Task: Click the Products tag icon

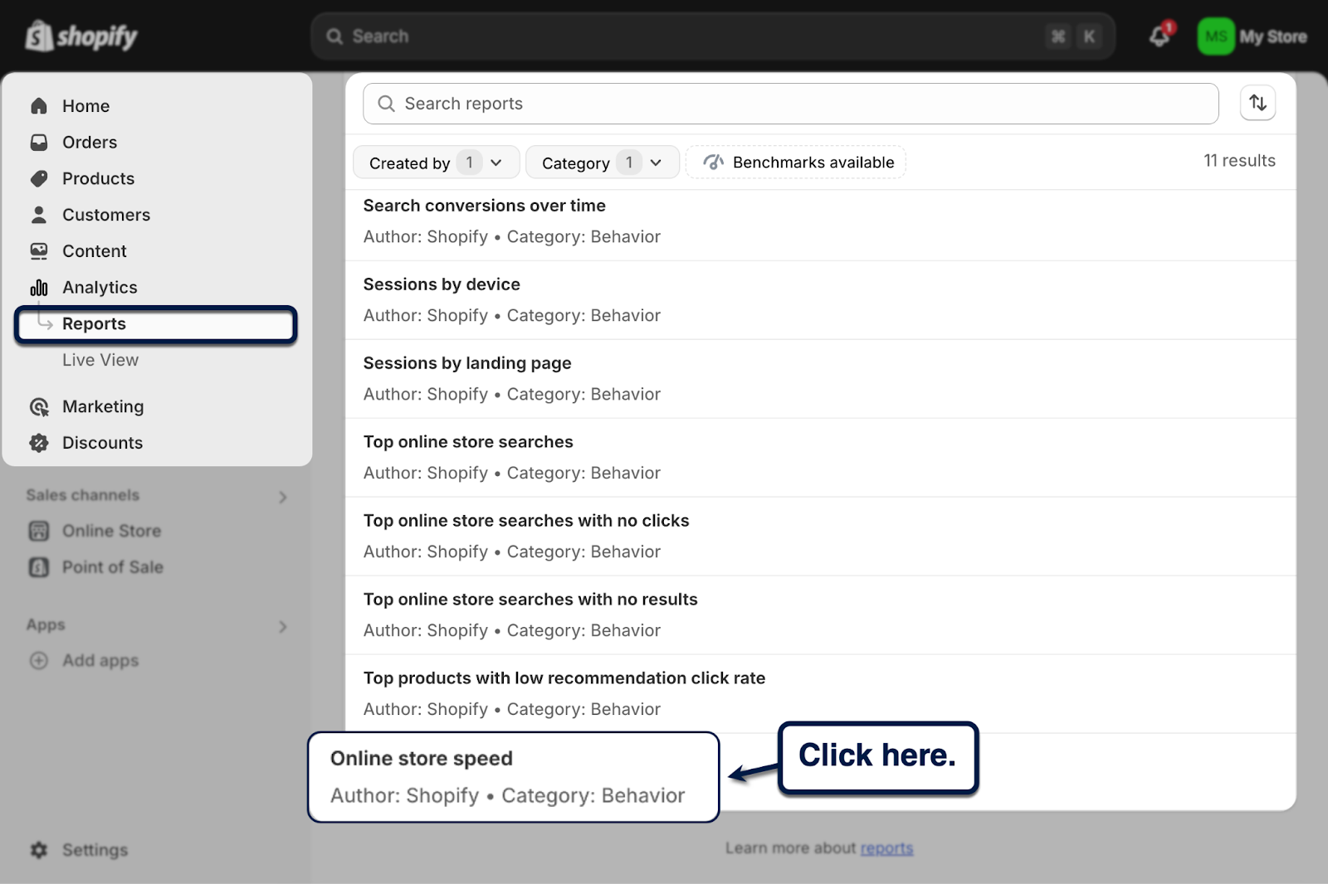Action: click(39, 178)
